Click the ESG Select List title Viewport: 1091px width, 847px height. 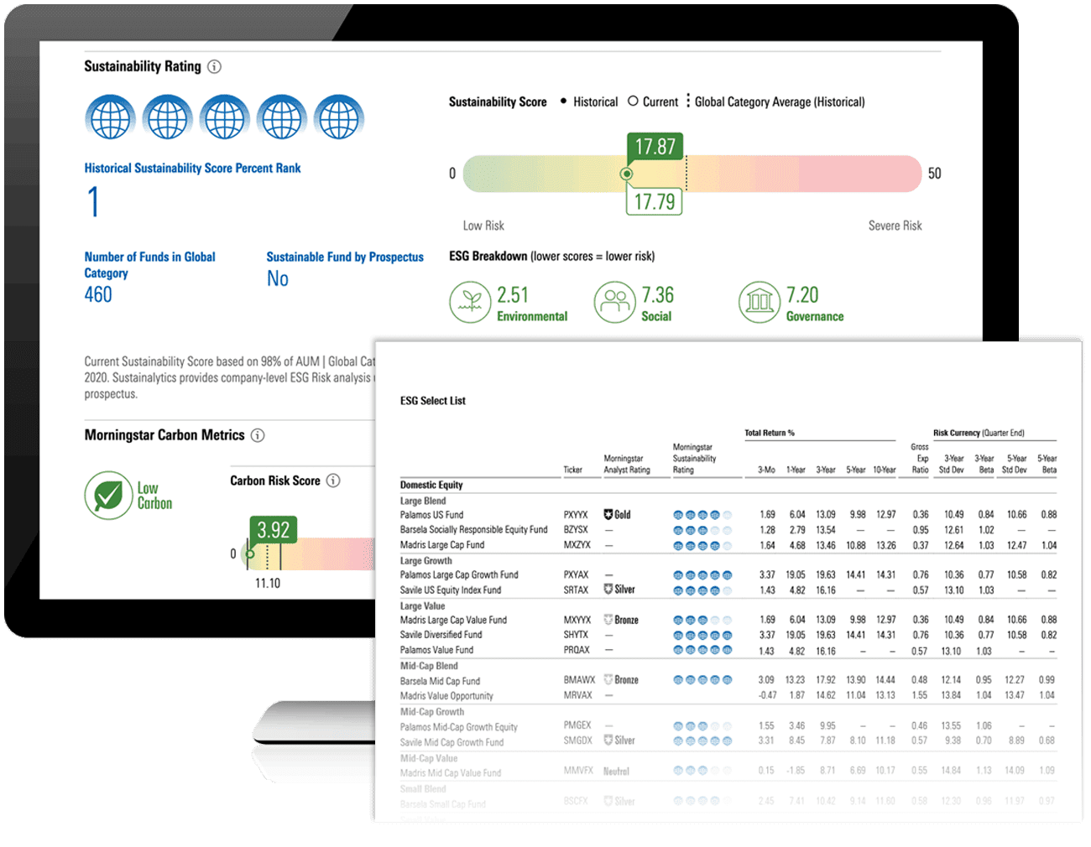tap(433, 401)
